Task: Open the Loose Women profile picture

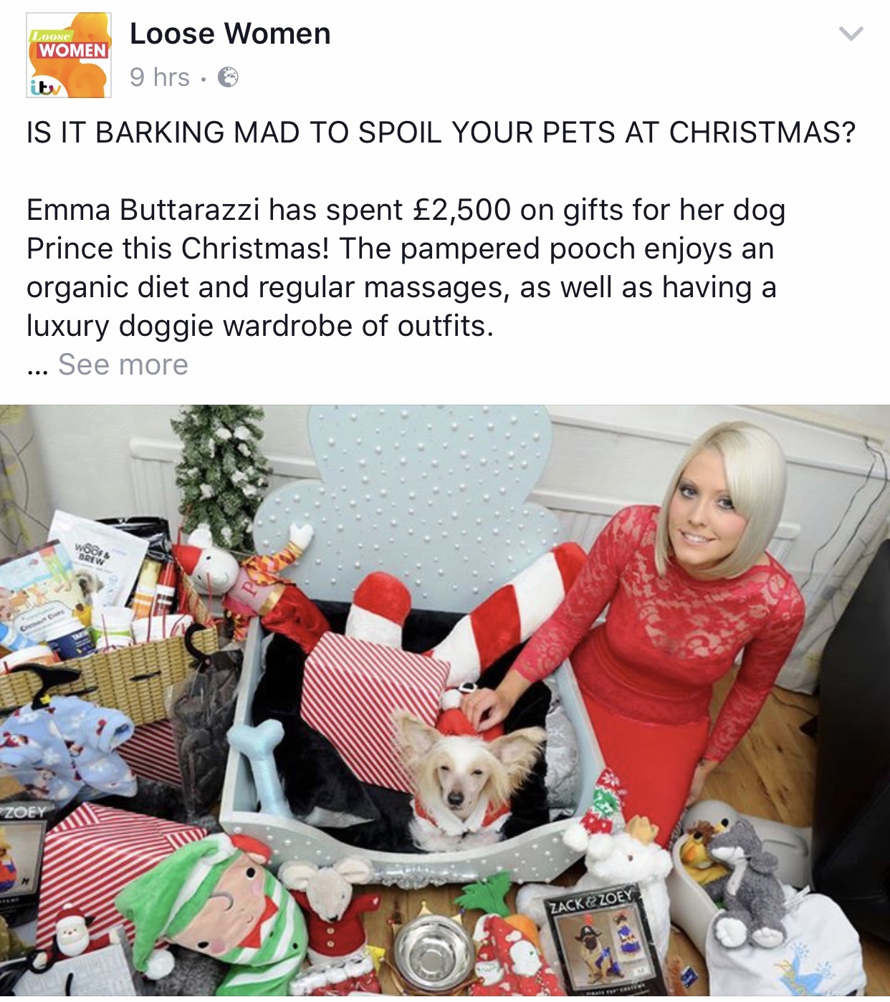Action: click(69, 55)
